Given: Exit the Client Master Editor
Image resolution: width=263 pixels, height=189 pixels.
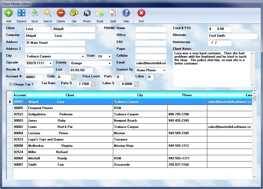Looking at the screenshot, I should [141, 13].
